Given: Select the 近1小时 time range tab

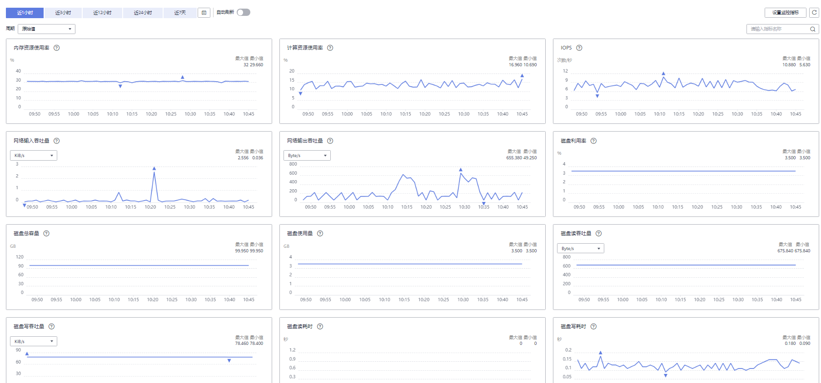Looking at the screenshot, I should pos(25,13).
